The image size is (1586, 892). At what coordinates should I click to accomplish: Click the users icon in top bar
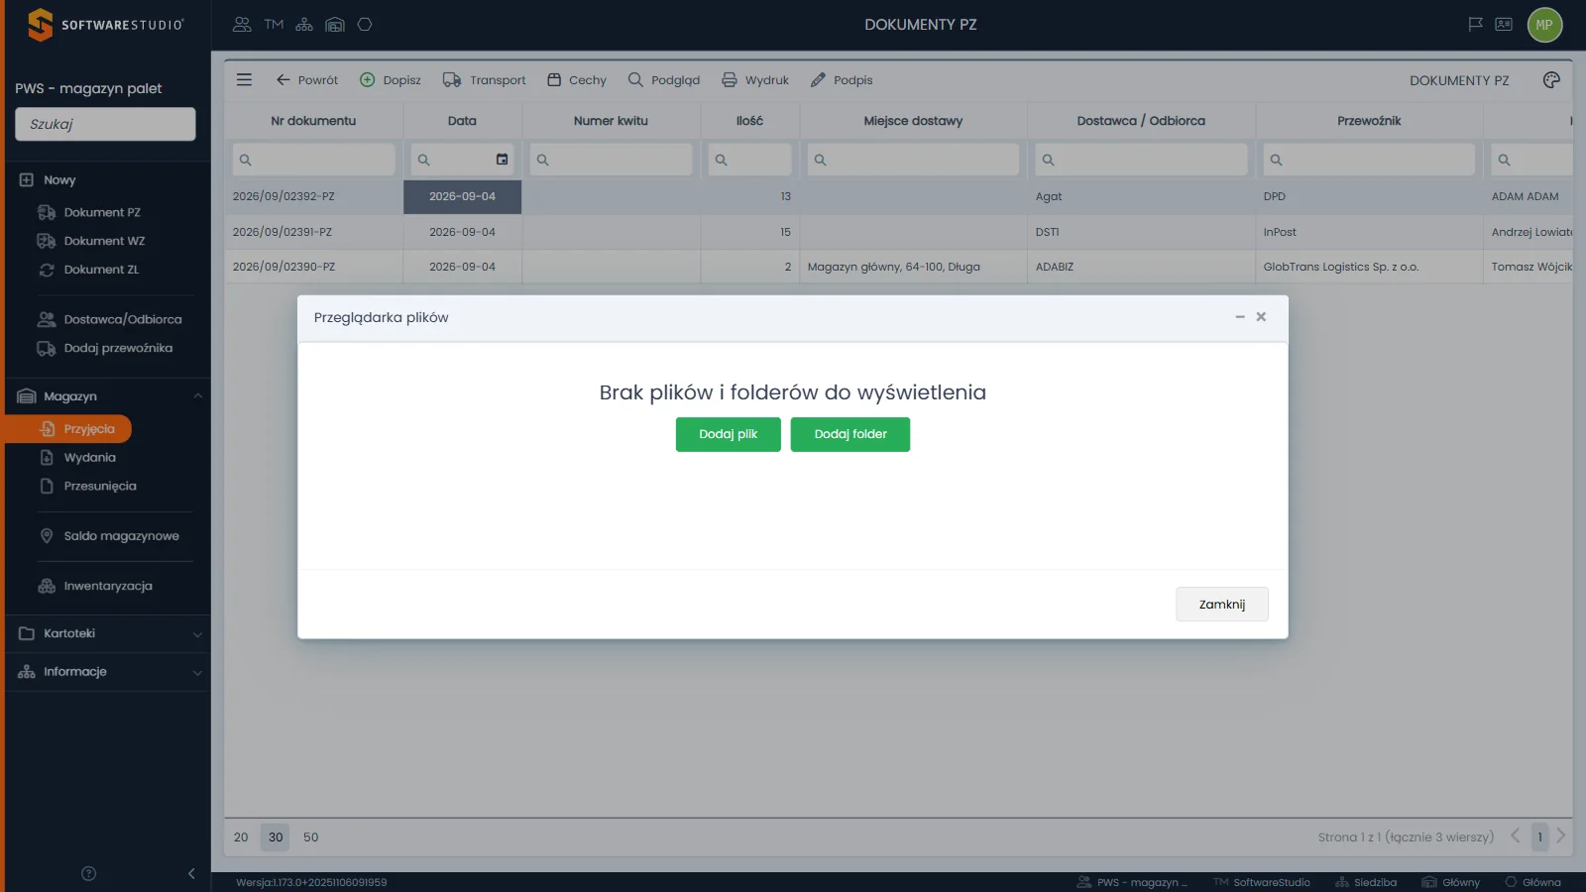pyautogui.click(x=242, y=25)
